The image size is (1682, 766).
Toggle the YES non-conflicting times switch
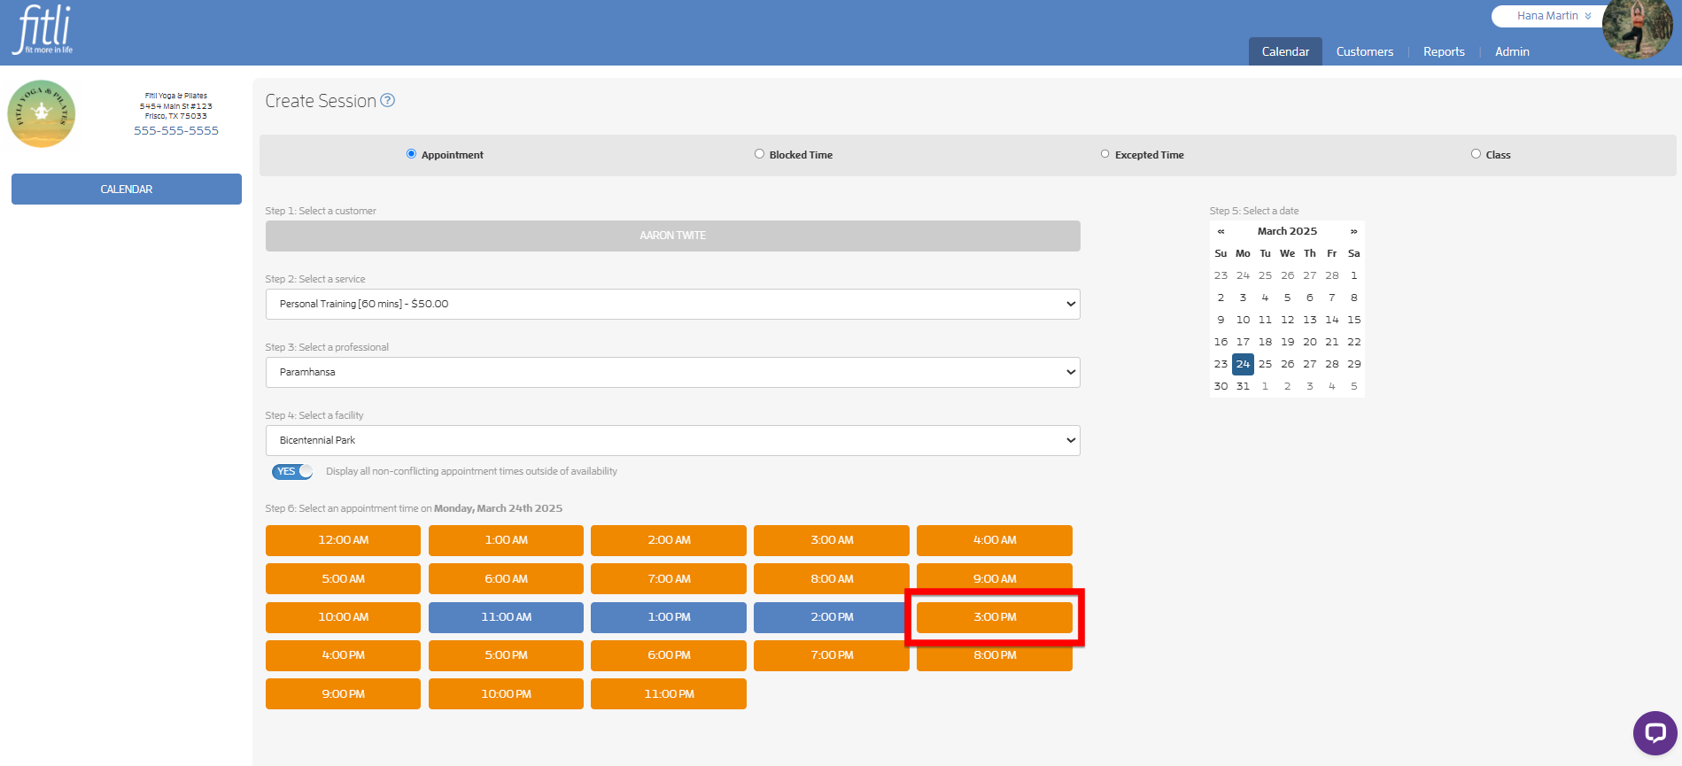coord(292,471)
